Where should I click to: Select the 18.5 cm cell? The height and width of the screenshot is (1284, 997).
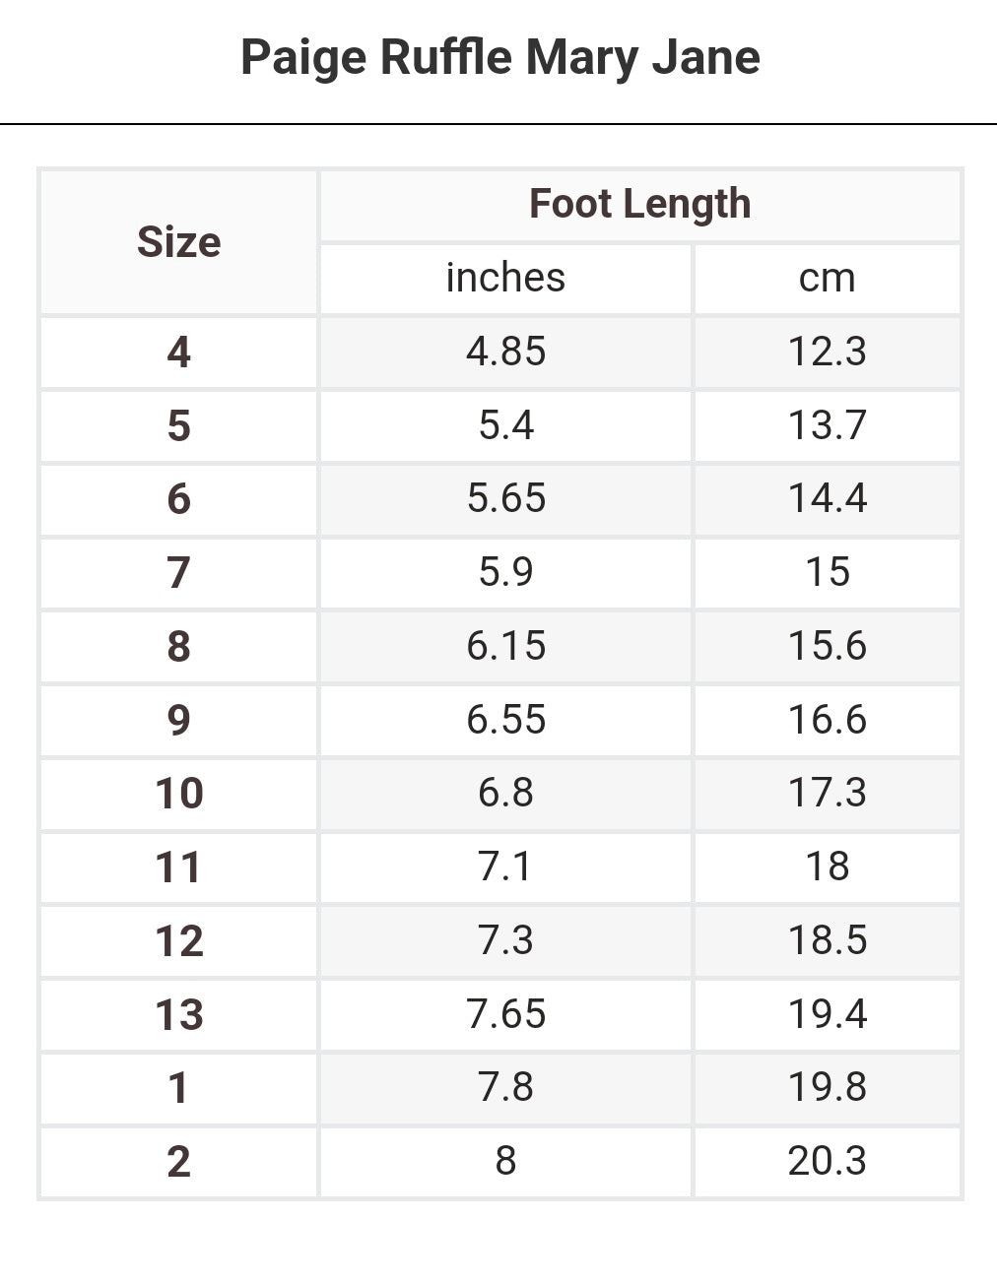tap(827, 940)
